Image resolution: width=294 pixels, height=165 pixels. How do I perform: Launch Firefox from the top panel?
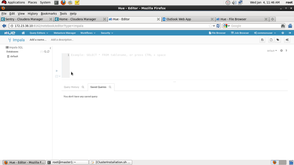[63, 3]
